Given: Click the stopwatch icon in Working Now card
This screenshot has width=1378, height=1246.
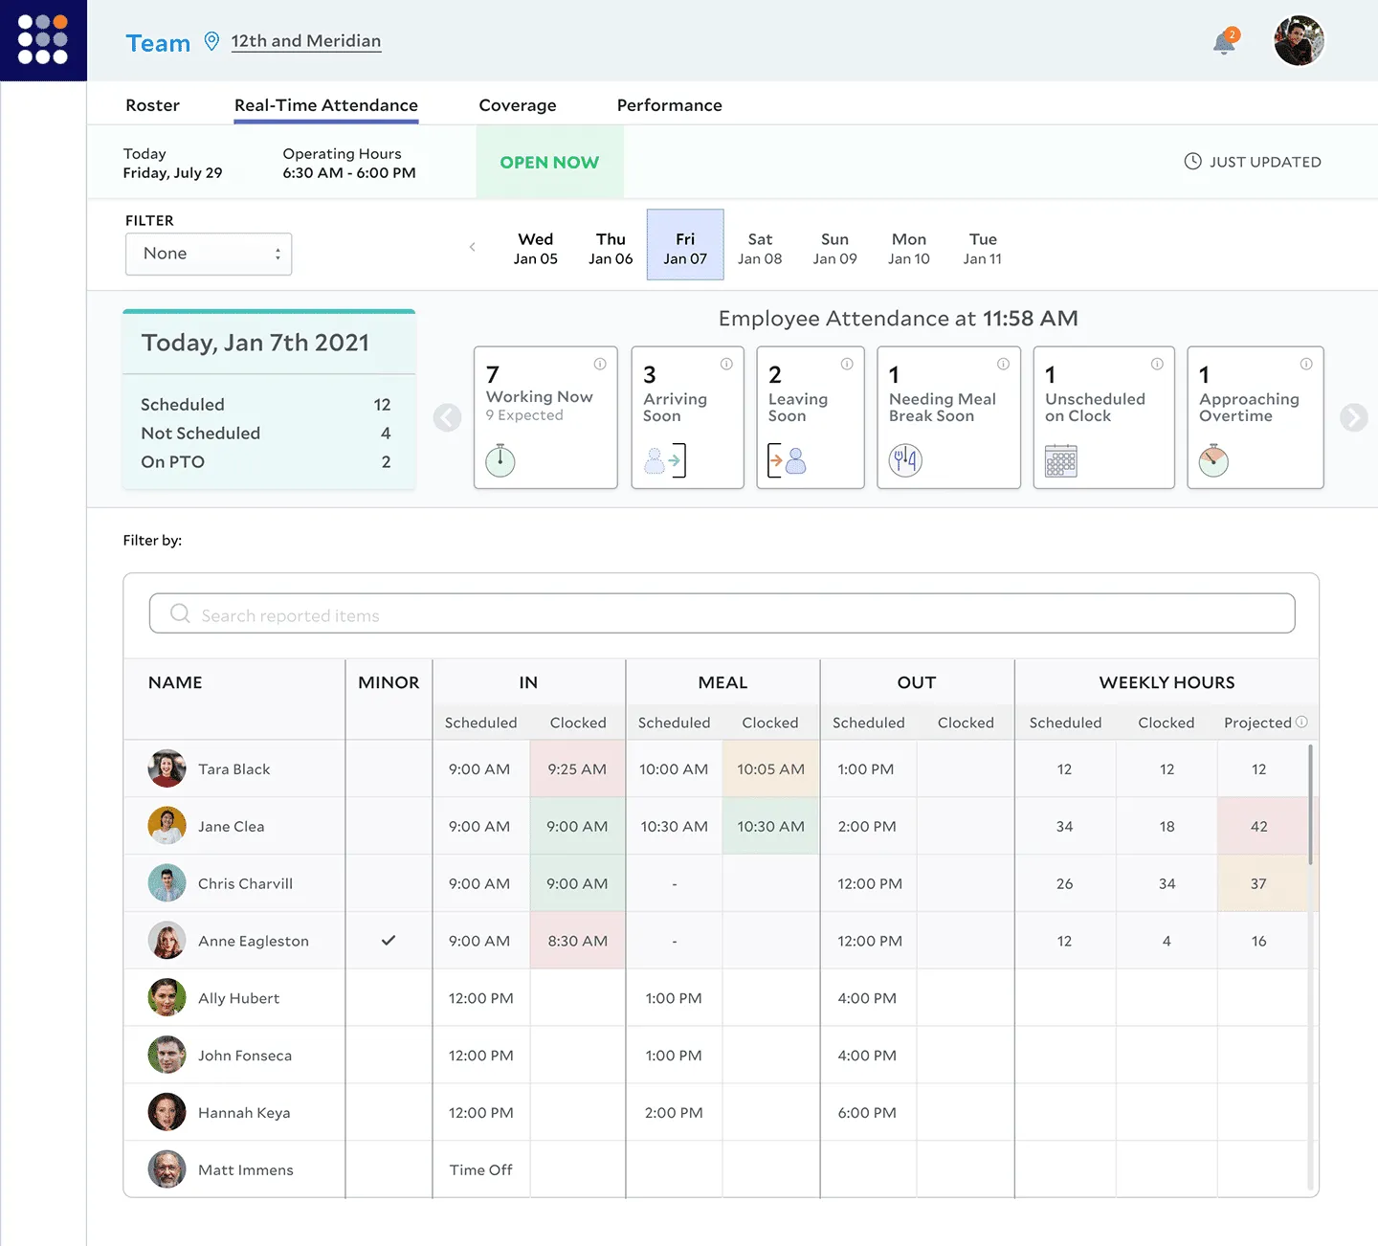Looking at the screenshot, I should pyautogui.click(x=500, y=460).
